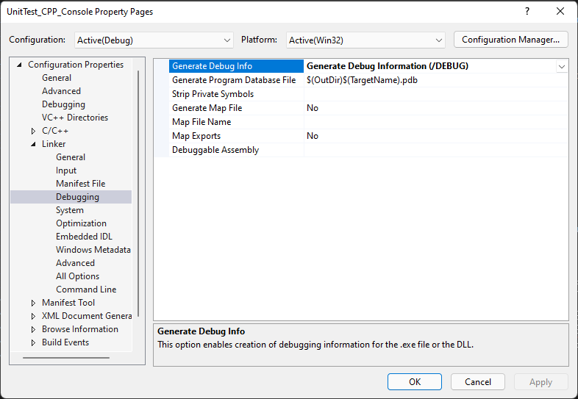Select Advanced under Linker
This screenshot has width=578, height=399.
tap(75, 263)
